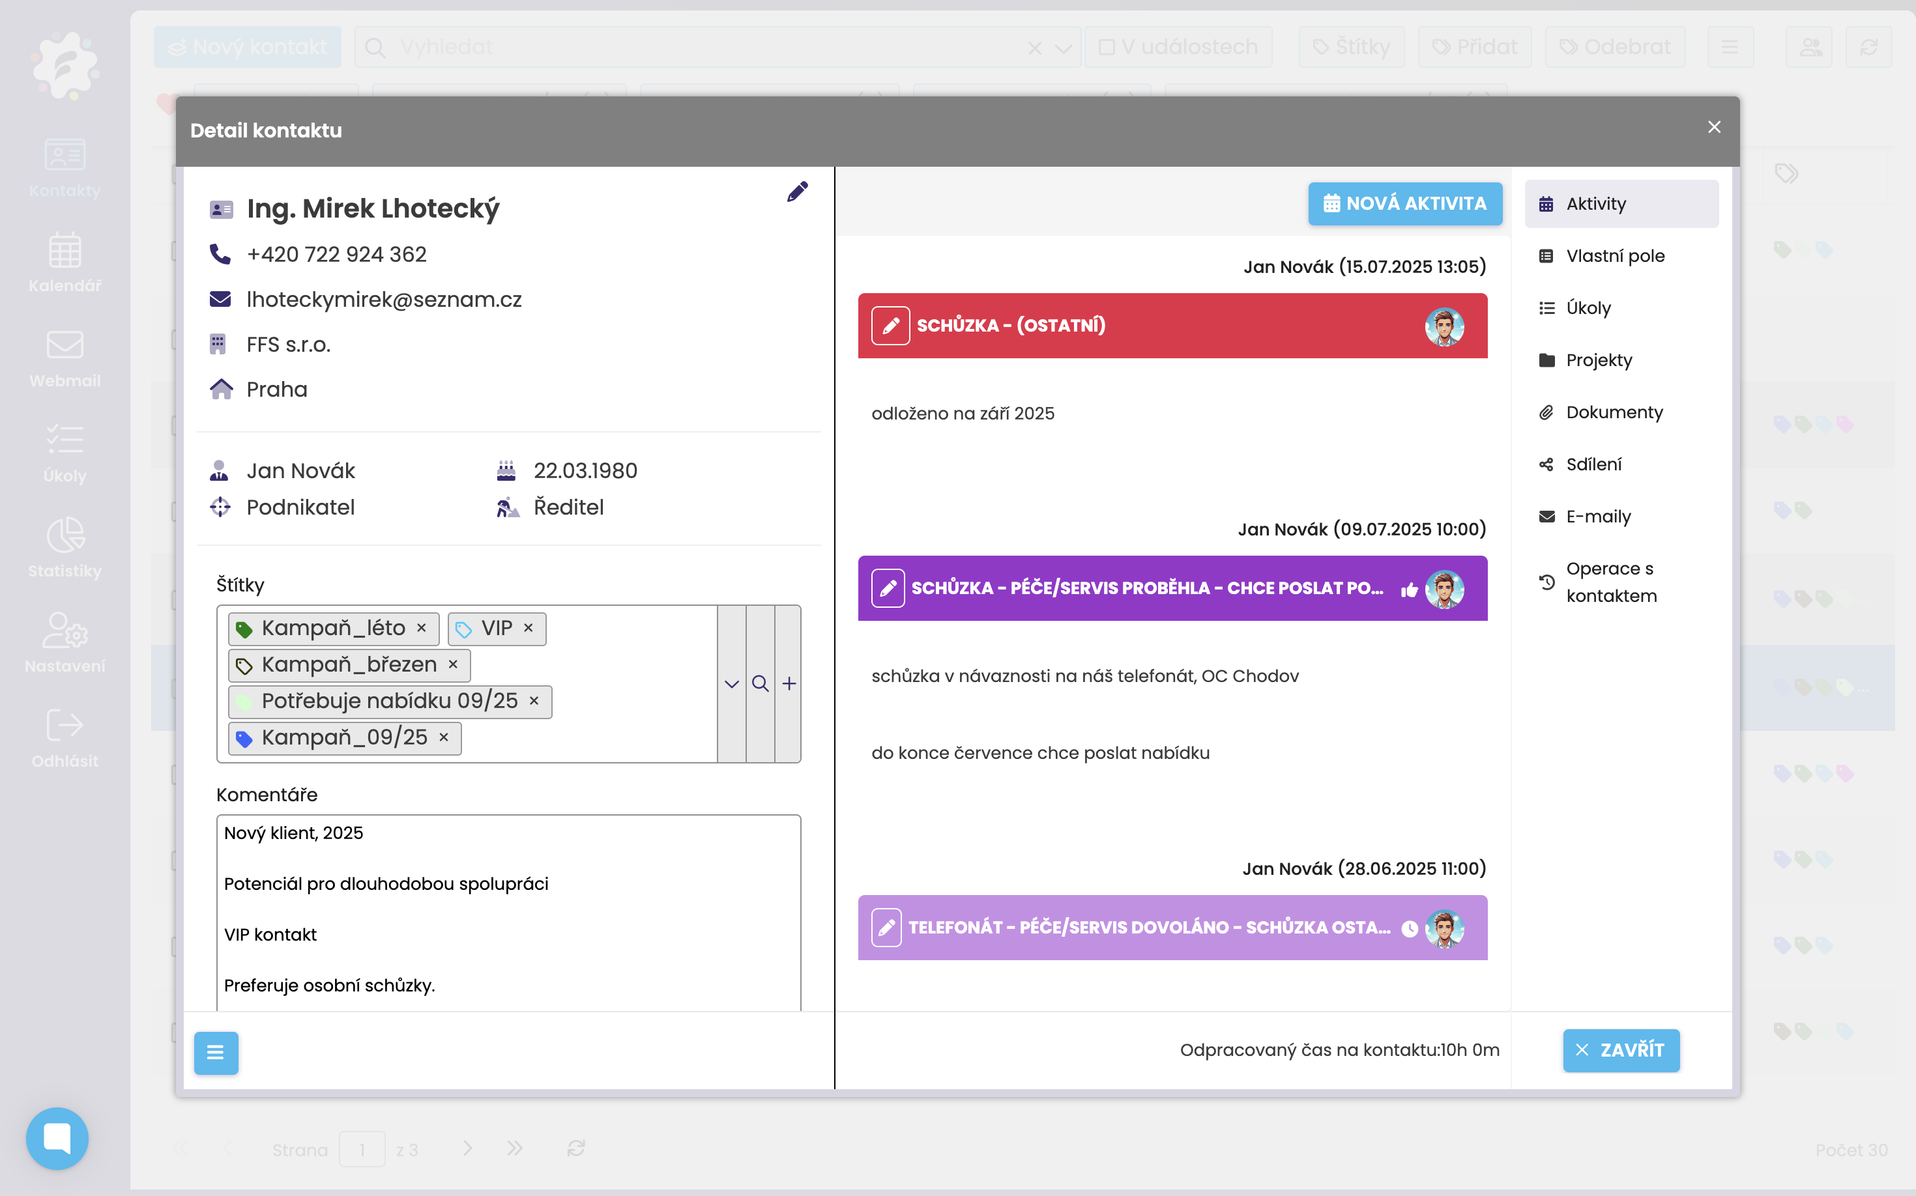Switch to the Dokumenty tab
The width and height of the screenshot is (1916, 1196).
tap(1614, 412)
